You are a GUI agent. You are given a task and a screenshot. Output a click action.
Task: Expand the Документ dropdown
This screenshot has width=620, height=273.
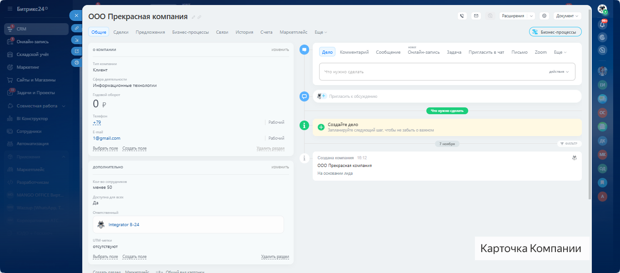coord(567,16)
